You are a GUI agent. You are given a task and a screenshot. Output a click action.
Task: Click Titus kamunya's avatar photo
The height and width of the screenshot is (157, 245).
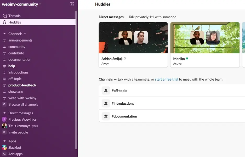pyautogui.click(x=4, y=126)
